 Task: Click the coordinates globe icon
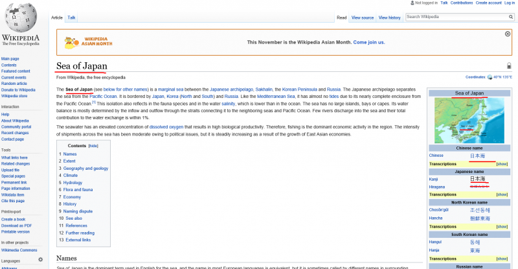click(x=490, y=77)
